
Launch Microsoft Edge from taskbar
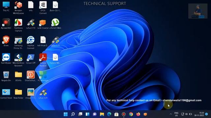pos(109,114)
